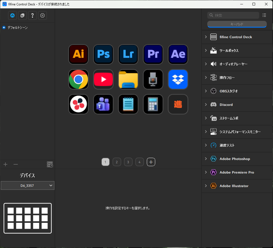Add a new page with plus button
The width and height of the screenshot is (273, 248).
(151, 162)
